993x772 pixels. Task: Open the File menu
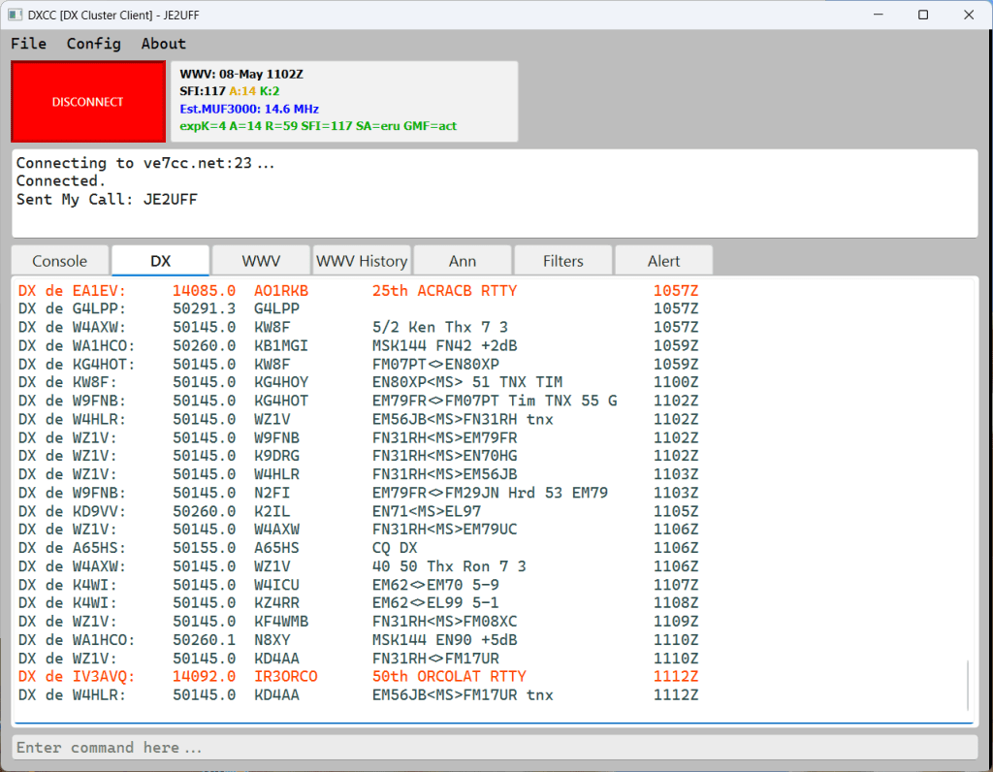(28, 44)
